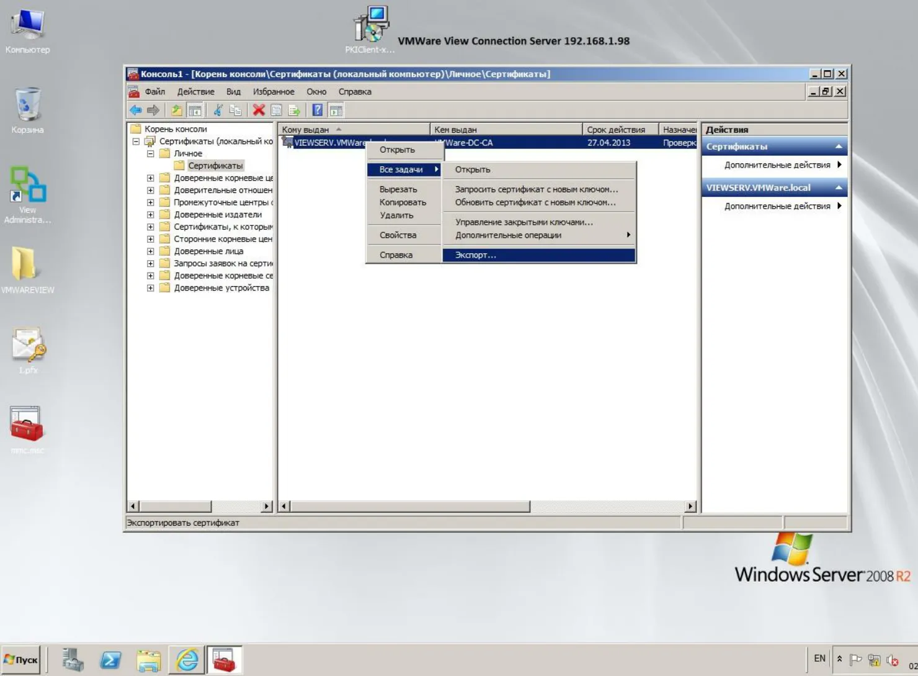Viewport: 918px width, 676px height.
Task: Launch PowerShell from the taskbar
Action: (111, 660)
